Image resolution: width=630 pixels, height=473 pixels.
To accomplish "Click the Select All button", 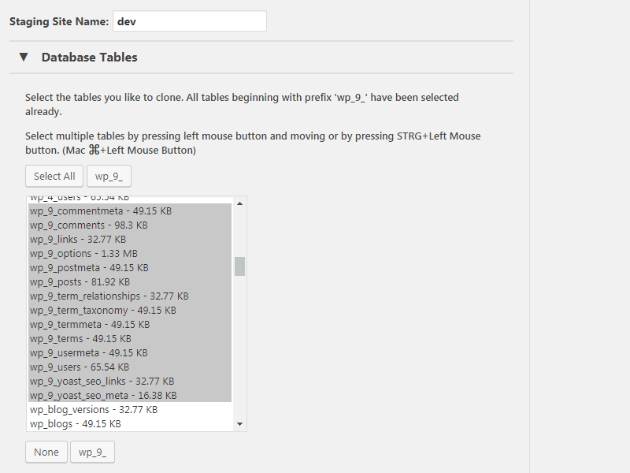I will point(54,176).
